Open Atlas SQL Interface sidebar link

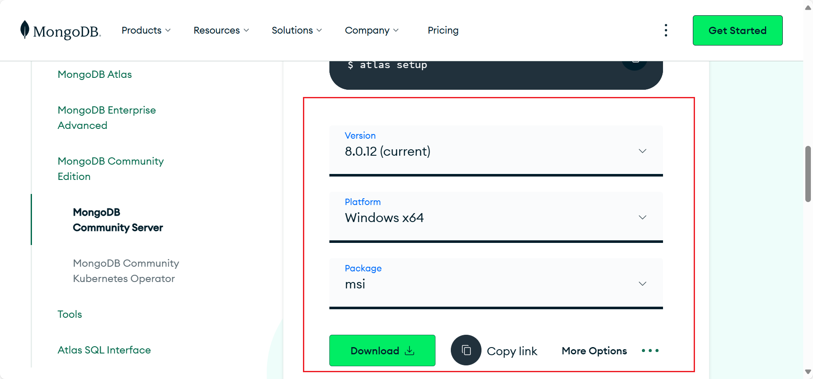click(104, 350)
